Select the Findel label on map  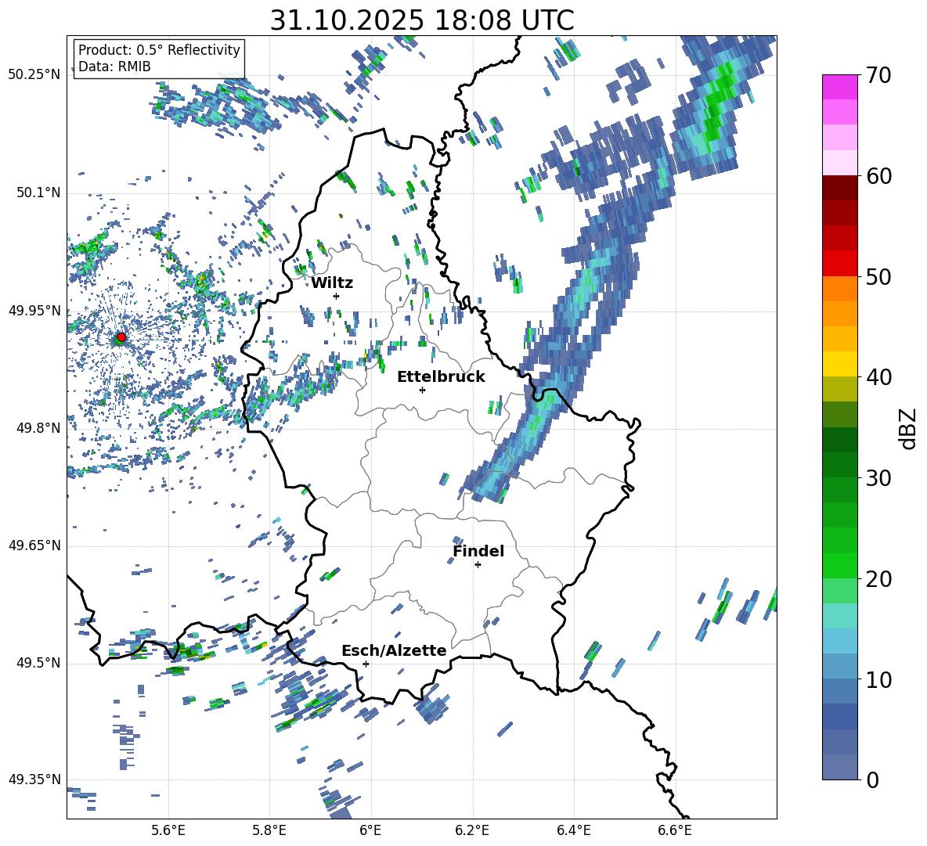[x=478, y=551]
